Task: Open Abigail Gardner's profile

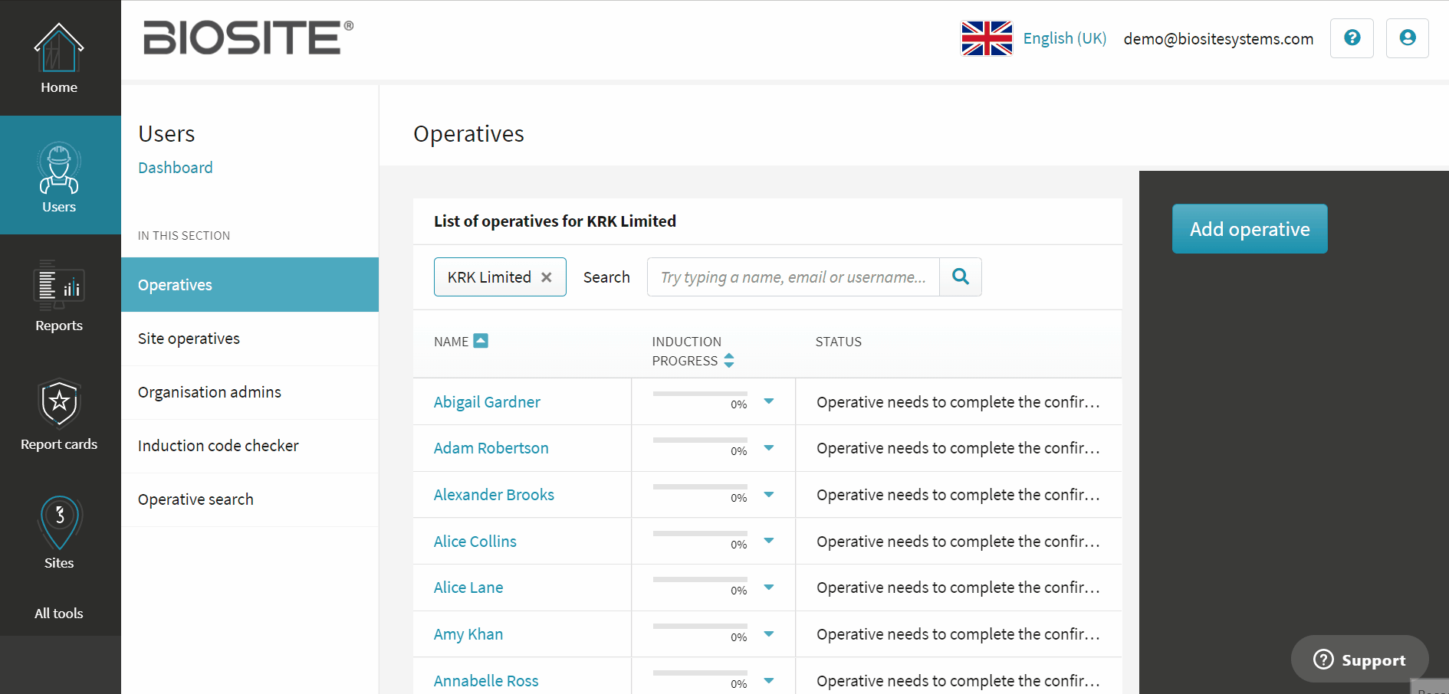Action: coord(487,402)
